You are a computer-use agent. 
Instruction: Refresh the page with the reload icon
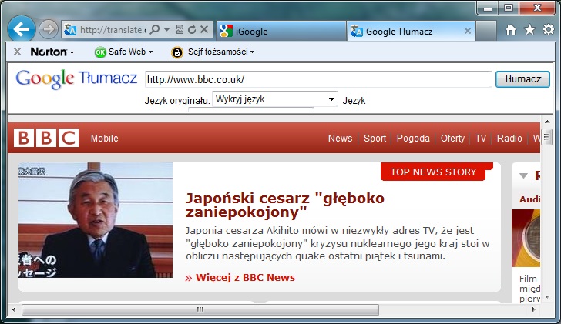[x=192, y=30]
